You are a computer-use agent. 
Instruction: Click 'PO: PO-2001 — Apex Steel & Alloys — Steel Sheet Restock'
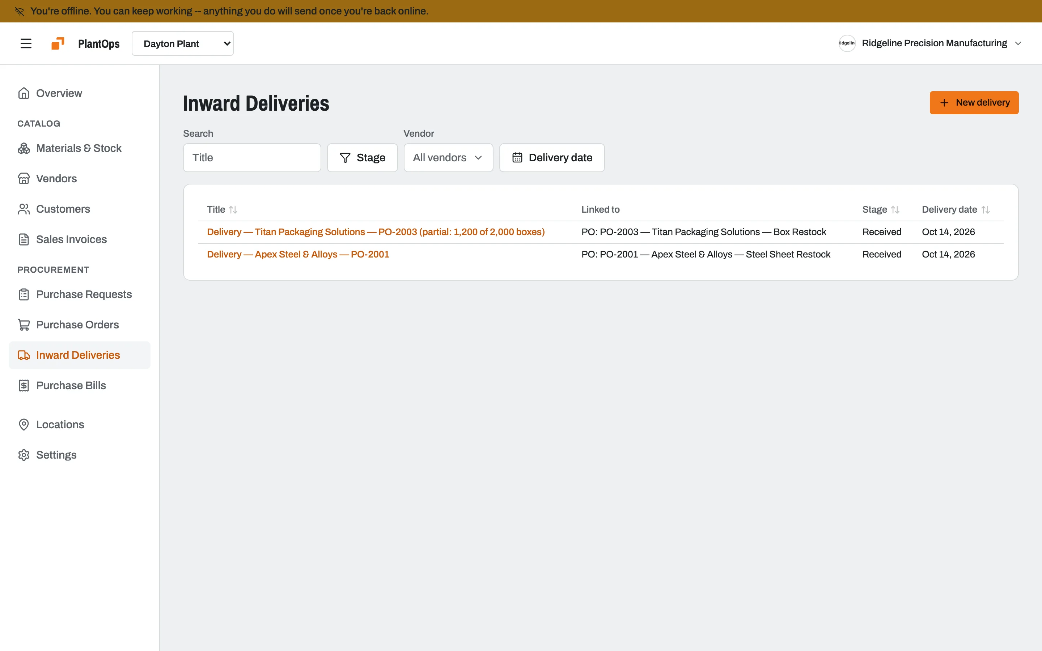click(706, 255)
